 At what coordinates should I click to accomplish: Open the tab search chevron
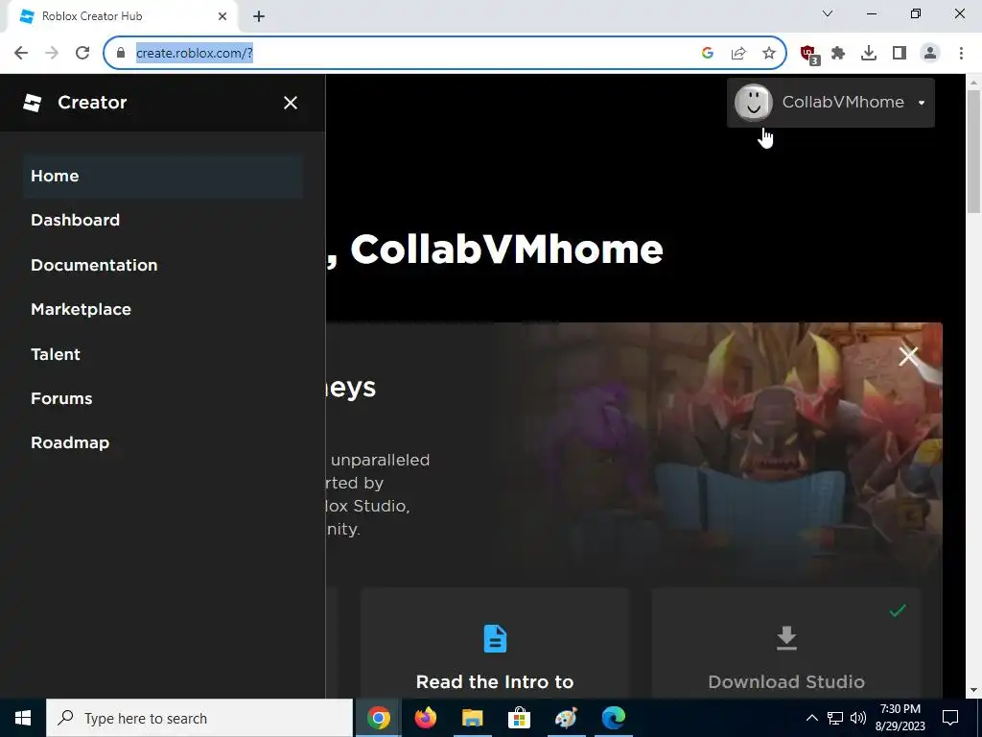tap(828, 13)
